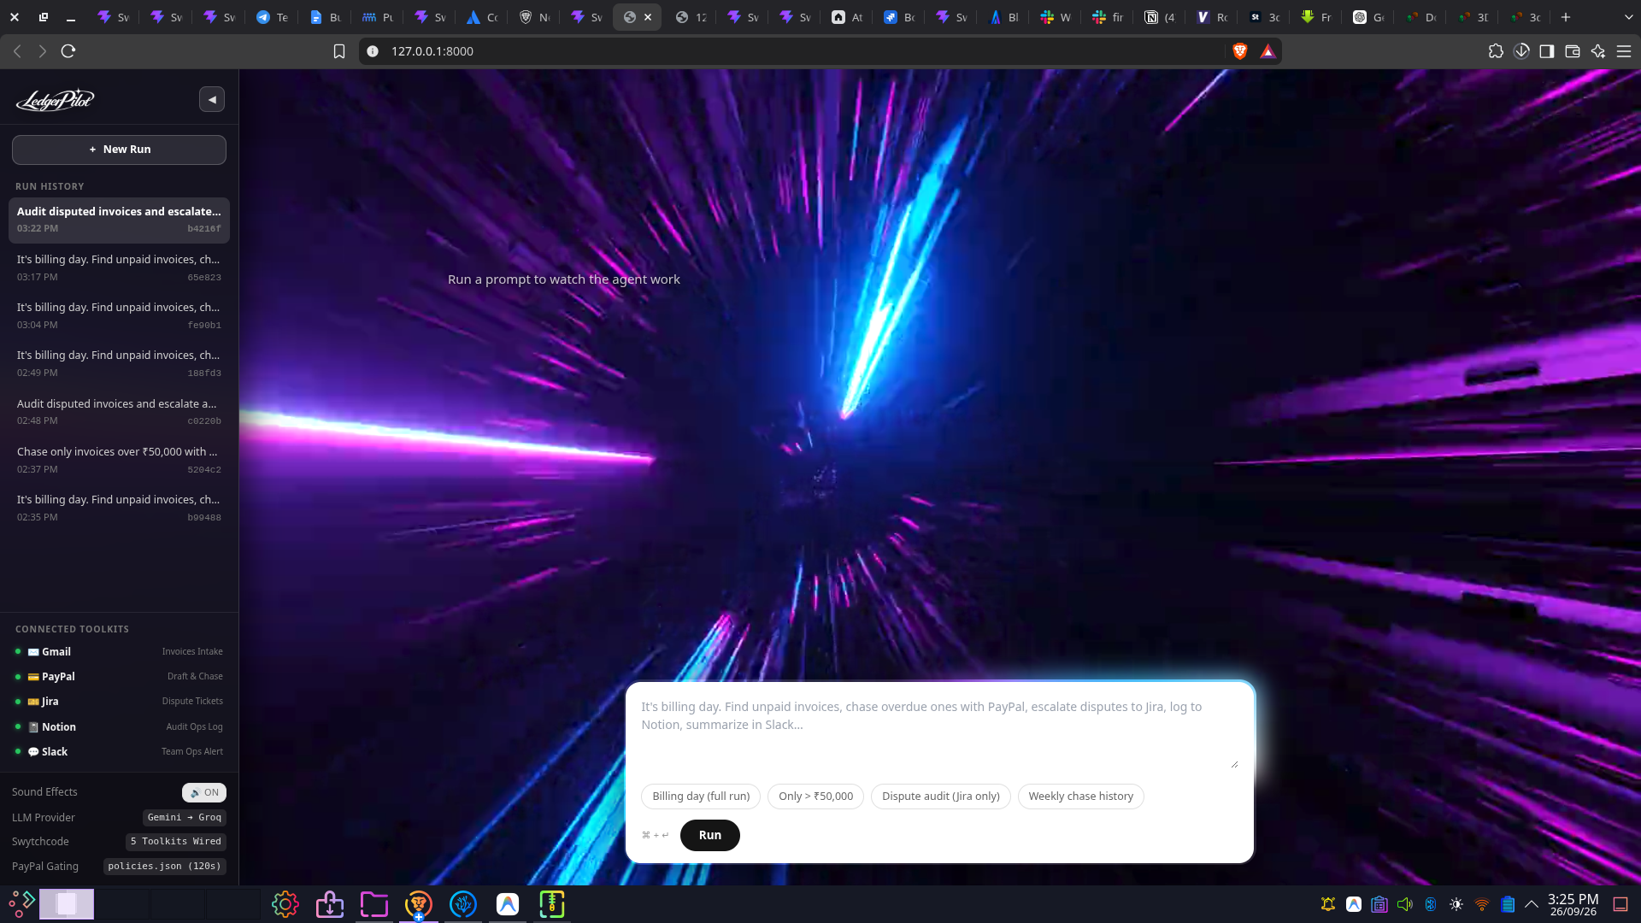Open run history entry with ID b4216f
Viewport: 1641px width, 923px height.
[x=119, y=220]
